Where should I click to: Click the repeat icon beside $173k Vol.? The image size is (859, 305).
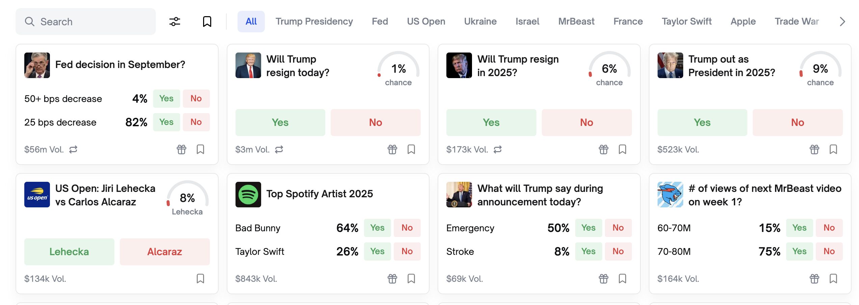[x=498, y=149]
